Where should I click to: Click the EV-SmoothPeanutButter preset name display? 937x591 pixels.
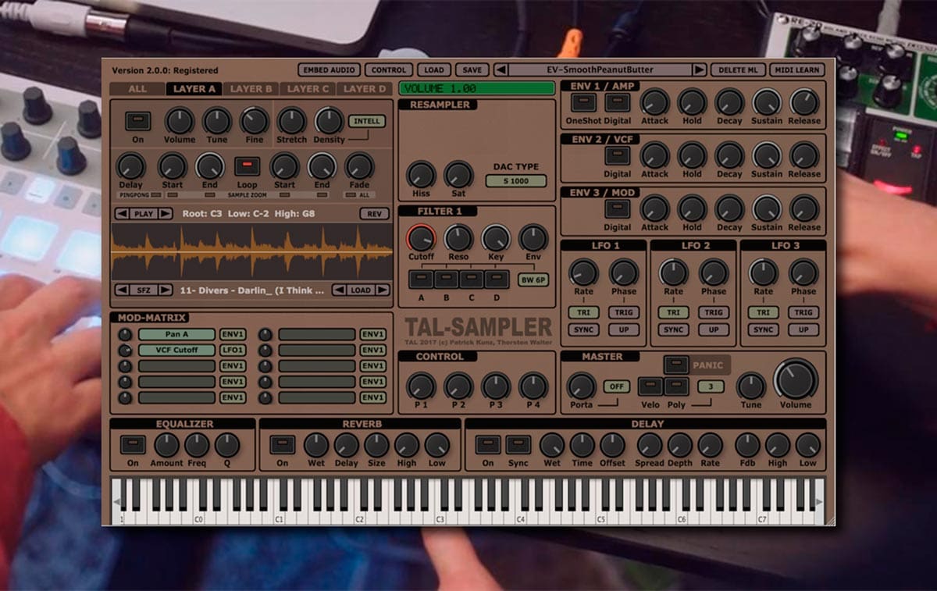(600, 69)
